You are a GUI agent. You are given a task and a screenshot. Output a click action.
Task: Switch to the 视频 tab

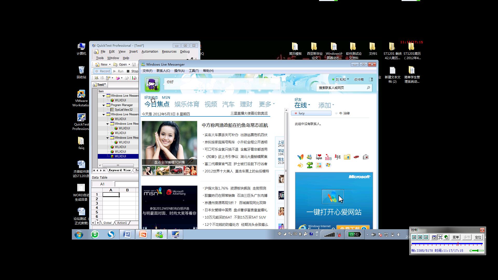(x=211, y=104)
